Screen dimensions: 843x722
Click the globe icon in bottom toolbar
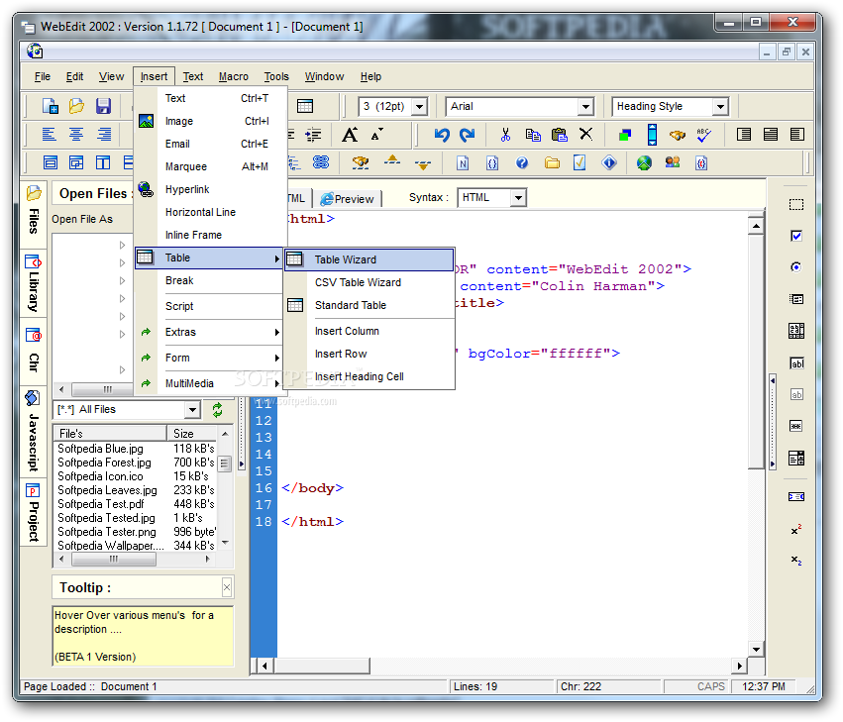[x=644, y=162]
